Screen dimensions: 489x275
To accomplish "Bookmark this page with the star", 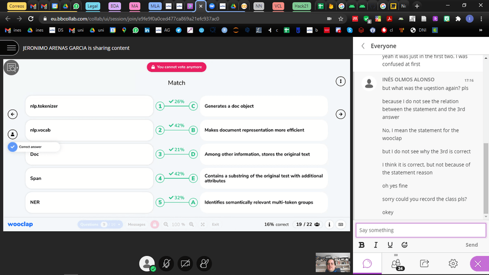I will tap(341, 18).
